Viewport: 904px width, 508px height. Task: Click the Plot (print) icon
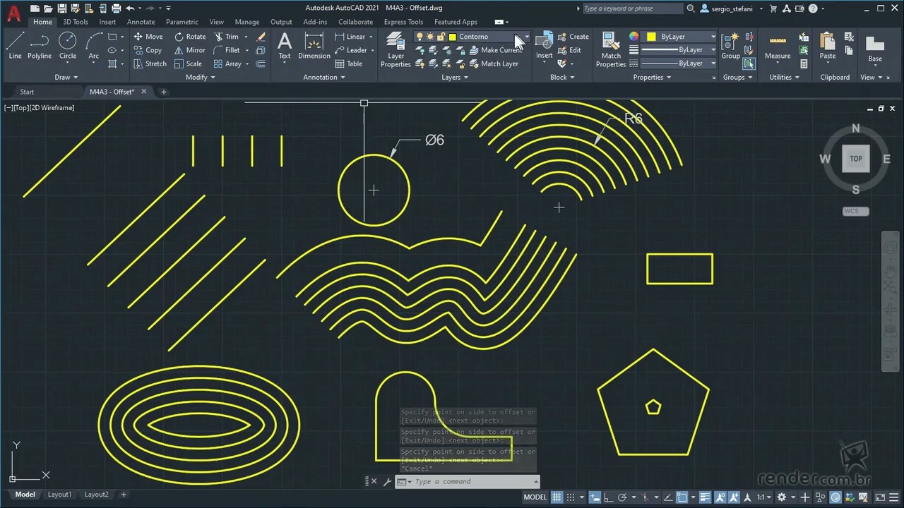click(x=116, y=8)
